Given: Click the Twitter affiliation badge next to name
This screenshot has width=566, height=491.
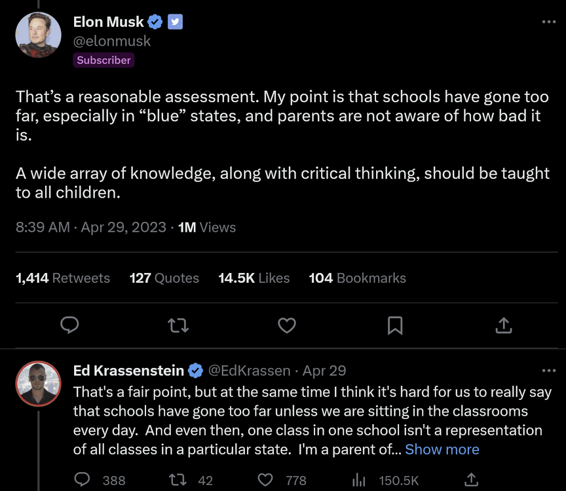Looking at the screenshot, I should coord(175,22).
